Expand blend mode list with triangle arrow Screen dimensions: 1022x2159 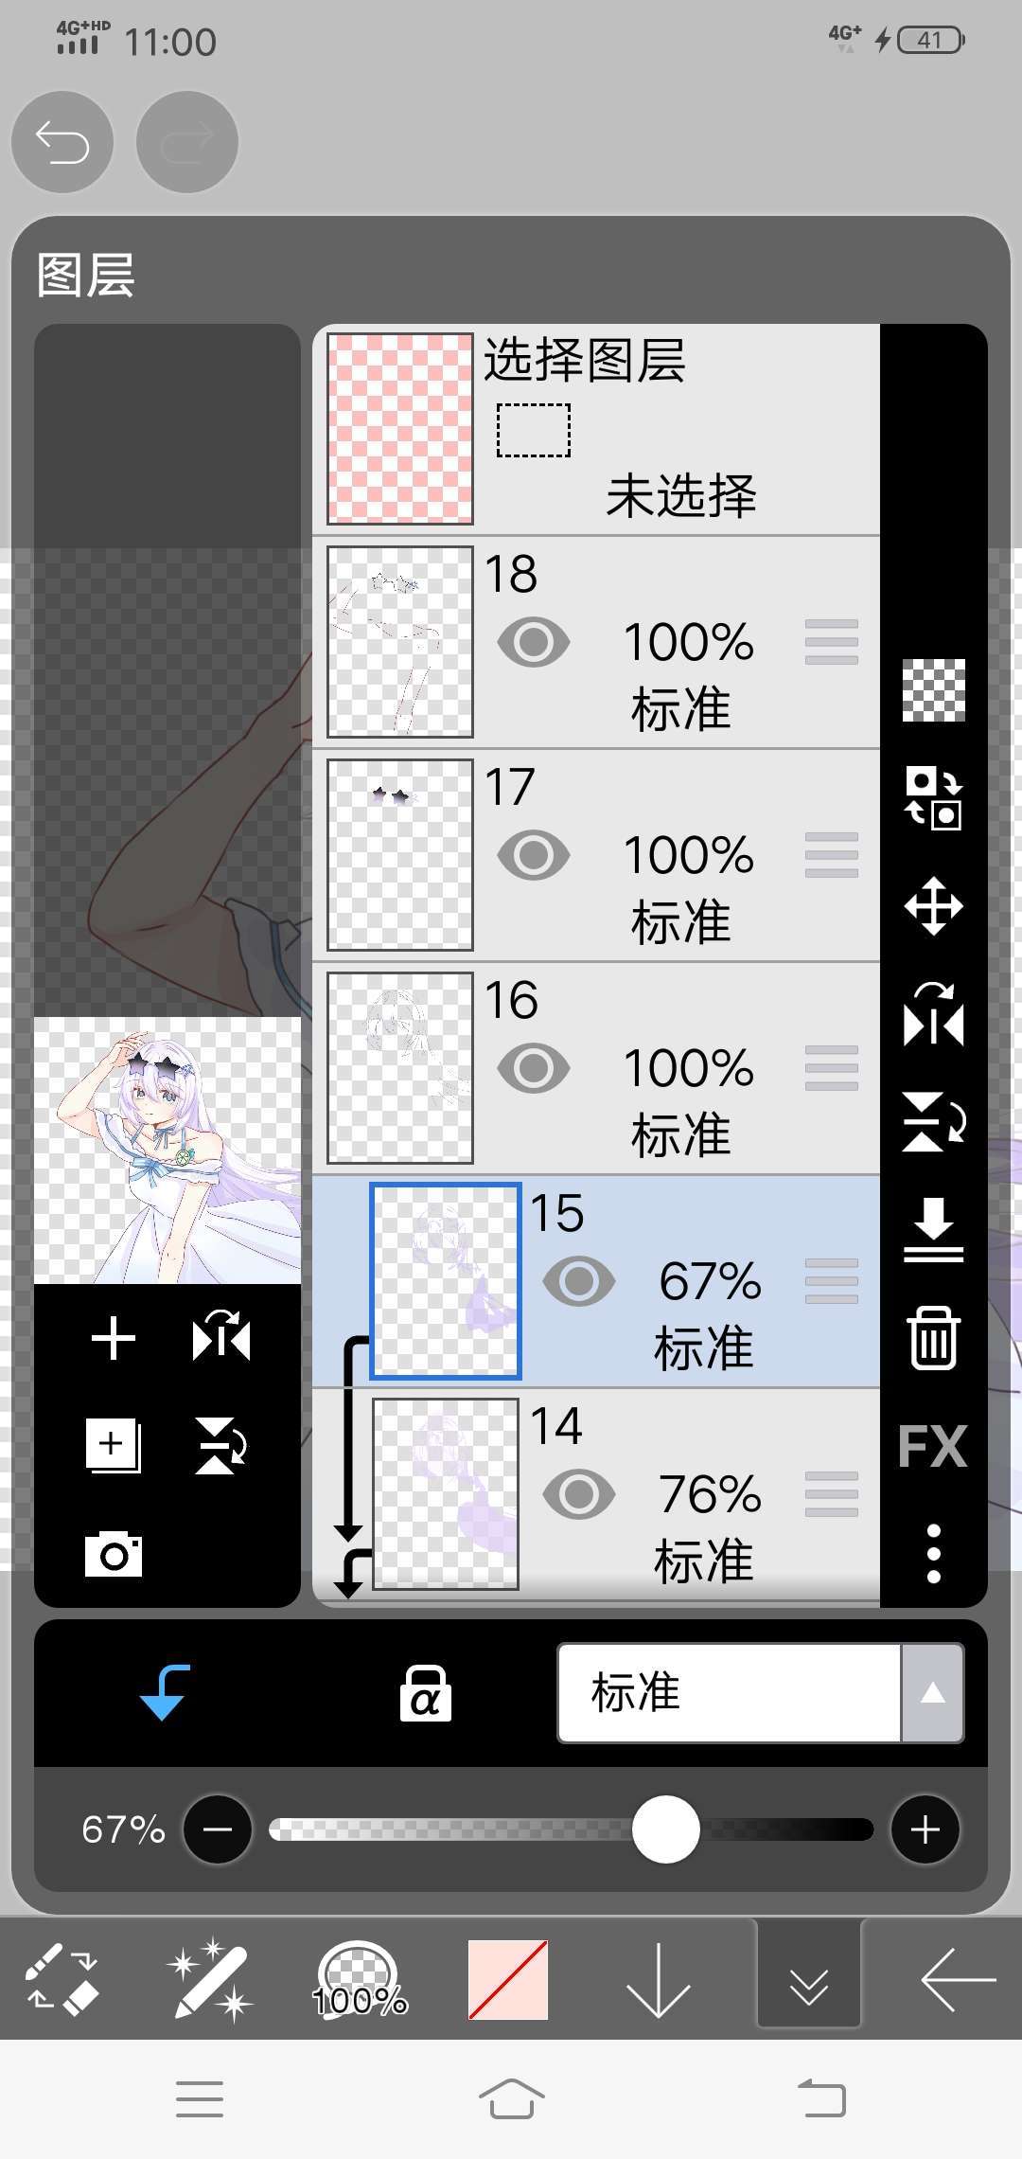click(x=933, y=1693)
